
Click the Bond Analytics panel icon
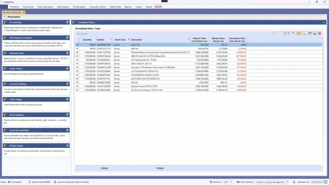pyautogui.click(x=5, y=115)
